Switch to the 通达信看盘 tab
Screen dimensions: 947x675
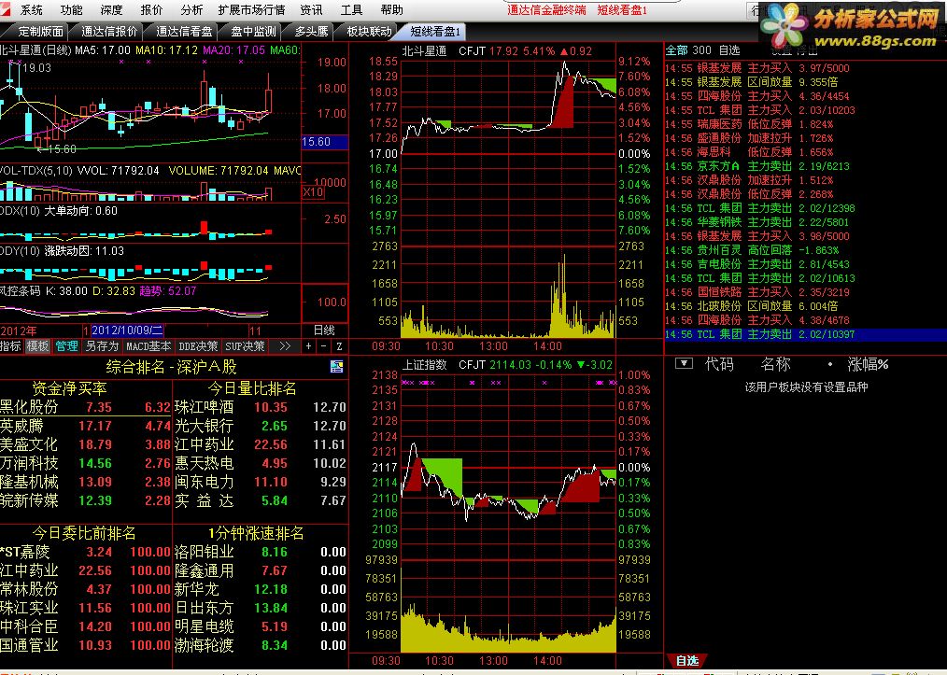[x=184, y=32]
